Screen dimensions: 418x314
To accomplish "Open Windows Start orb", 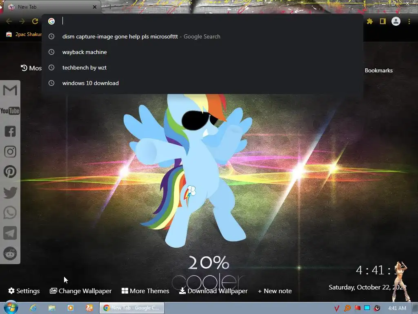I will click(x=11, y=307).
